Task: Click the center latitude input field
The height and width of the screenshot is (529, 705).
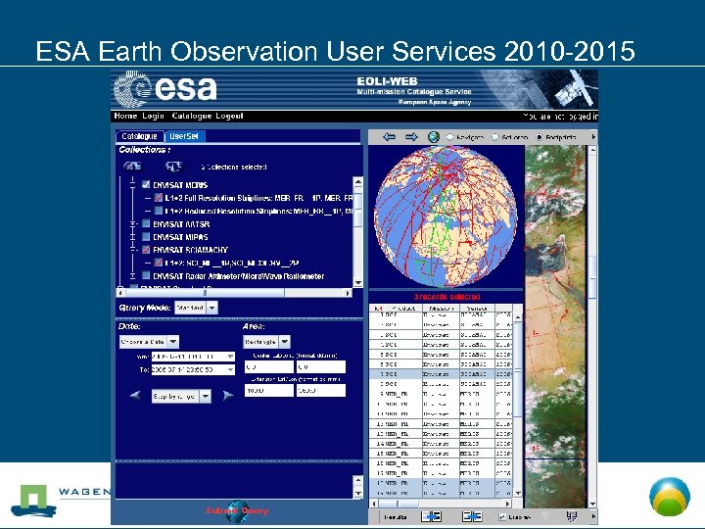Action: coord(269,367)
